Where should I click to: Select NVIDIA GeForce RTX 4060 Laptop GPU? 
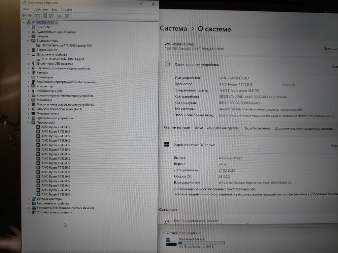click(67, 45)
